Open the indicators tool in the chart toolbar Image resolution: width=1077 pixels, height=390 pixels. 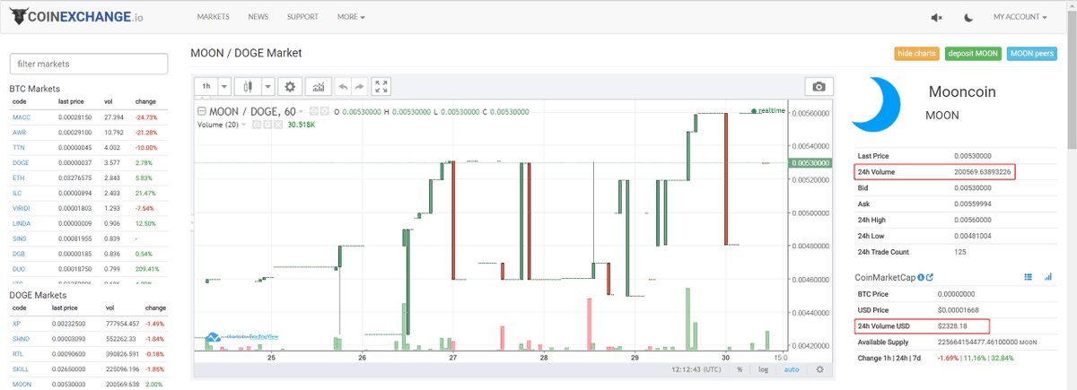pos(318,86)
